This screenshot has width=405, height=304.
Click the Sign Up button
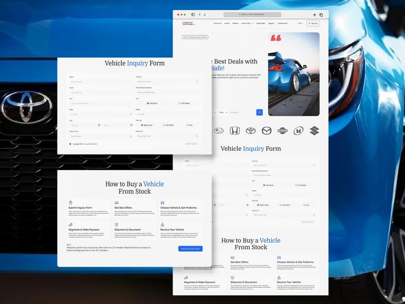pos(313,23)
